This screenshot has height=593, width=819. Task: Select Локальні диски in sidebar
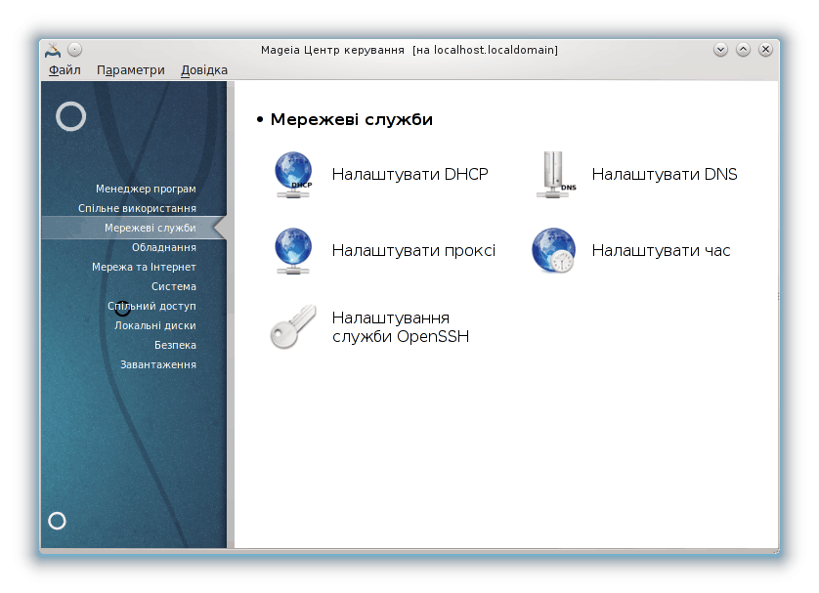tap(155, 325)
